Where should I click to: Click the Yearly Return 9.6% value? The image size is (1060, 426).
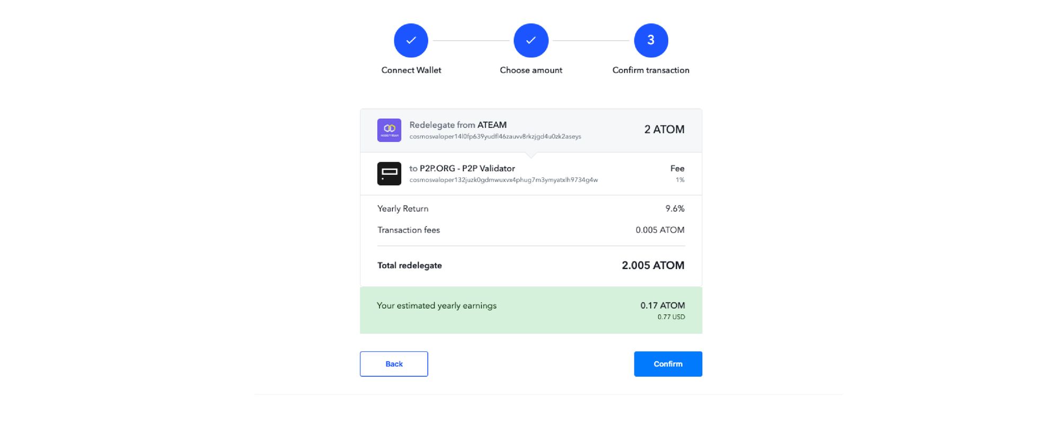[675, 209]
